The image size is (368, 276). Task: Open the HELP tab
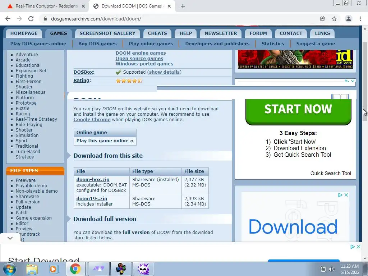click(x=186, y=33)
